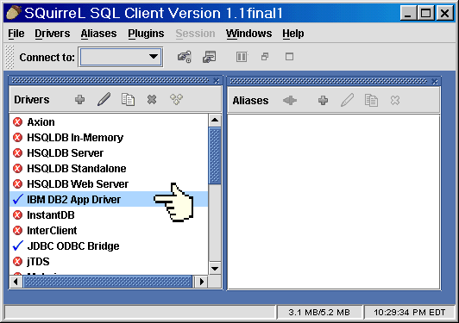Maximize the SQuirreL SQL Client window
Viewport: 459px width, 323px height.
click(426, 14)
